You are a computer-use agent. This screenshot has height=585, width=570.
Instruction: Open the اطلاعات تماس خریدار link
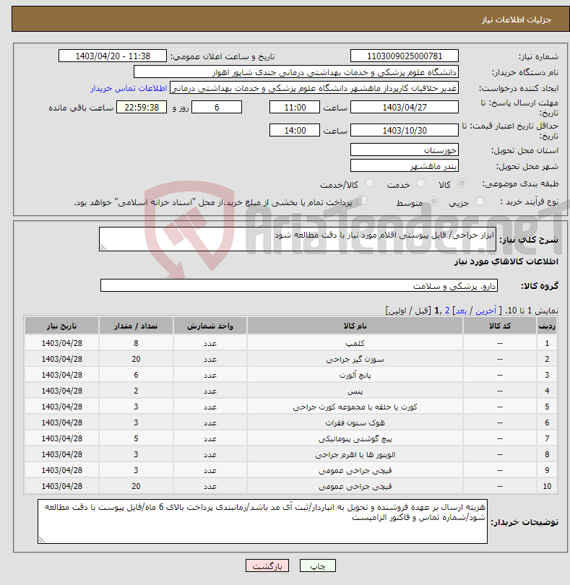tap(129, 88)
